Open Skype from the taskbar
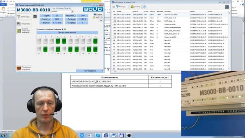Screen dimensions: 245x138 coord(98,135)
